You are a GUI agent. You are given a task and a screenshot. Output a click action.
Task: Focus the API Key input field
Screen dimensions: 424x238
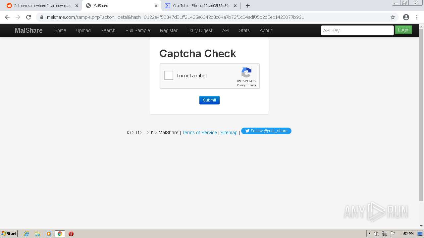[357, 30]
